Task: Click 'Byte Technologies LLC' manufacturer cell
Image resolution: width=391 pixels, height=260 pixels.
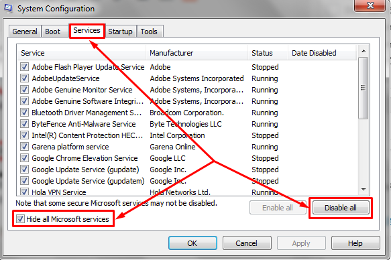Action: click(x=186, y=124)
